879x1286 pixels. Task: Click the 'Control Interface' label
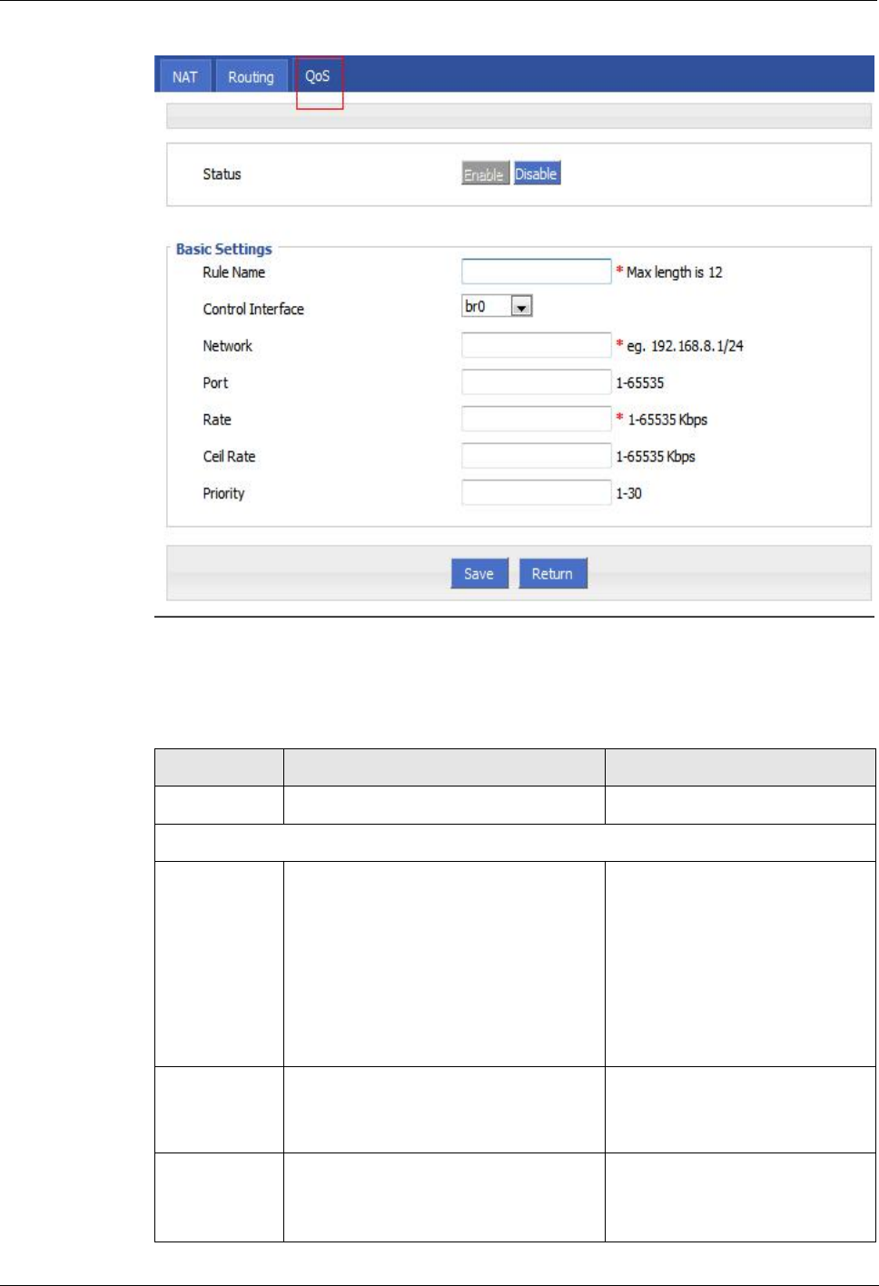pyautogui.click(x=253, y=309)
